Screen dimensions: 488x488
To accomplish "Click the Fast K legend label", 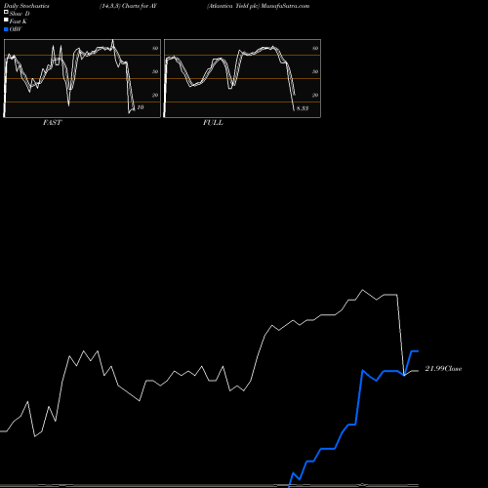I will 19,21.
